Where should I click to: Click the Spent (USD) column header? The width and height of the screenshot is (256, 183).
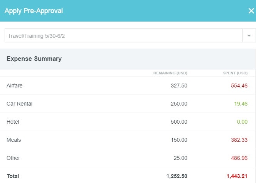pos(235,73)
